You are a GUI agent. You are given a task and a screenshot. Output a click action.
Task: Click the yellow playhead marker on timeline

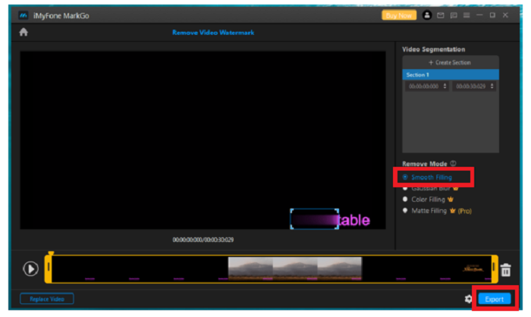(51, 253)
